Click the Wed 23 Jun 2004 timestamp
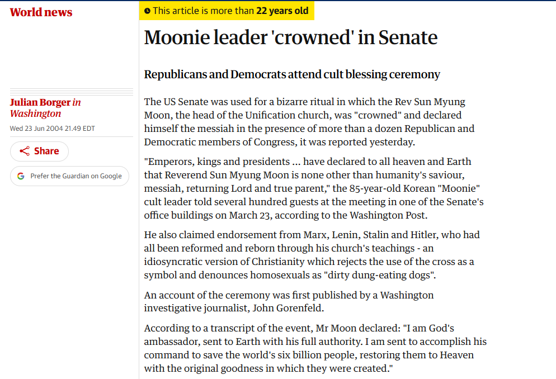Screen dimensions: 556x379 click(x=53, y=129)
